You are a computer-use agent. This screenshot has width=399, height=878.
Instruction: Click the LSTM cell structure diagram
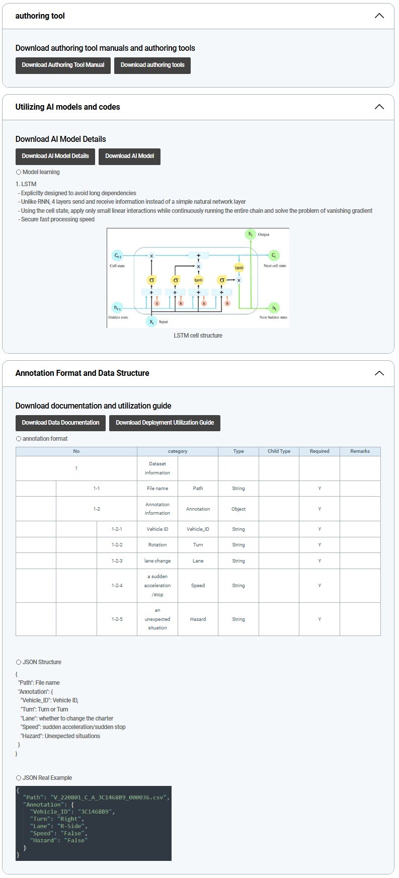pyautogui.click(x=198, y=278)
